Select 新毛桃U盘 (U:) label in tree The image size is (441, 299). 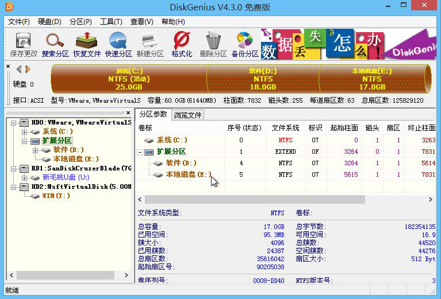(x=66, y=177)
